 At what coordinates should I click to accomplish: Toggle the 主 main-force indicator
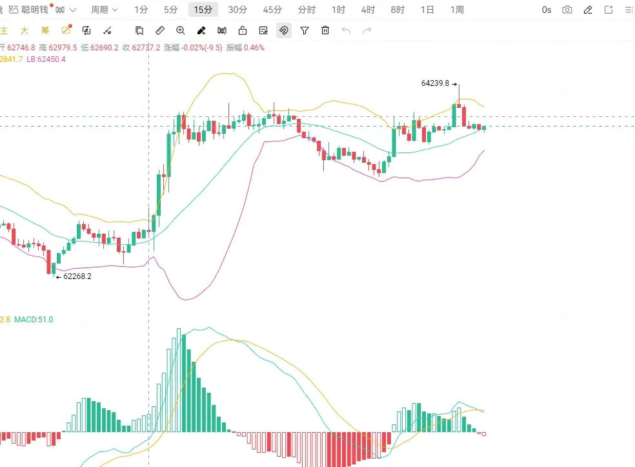point(4,30)
